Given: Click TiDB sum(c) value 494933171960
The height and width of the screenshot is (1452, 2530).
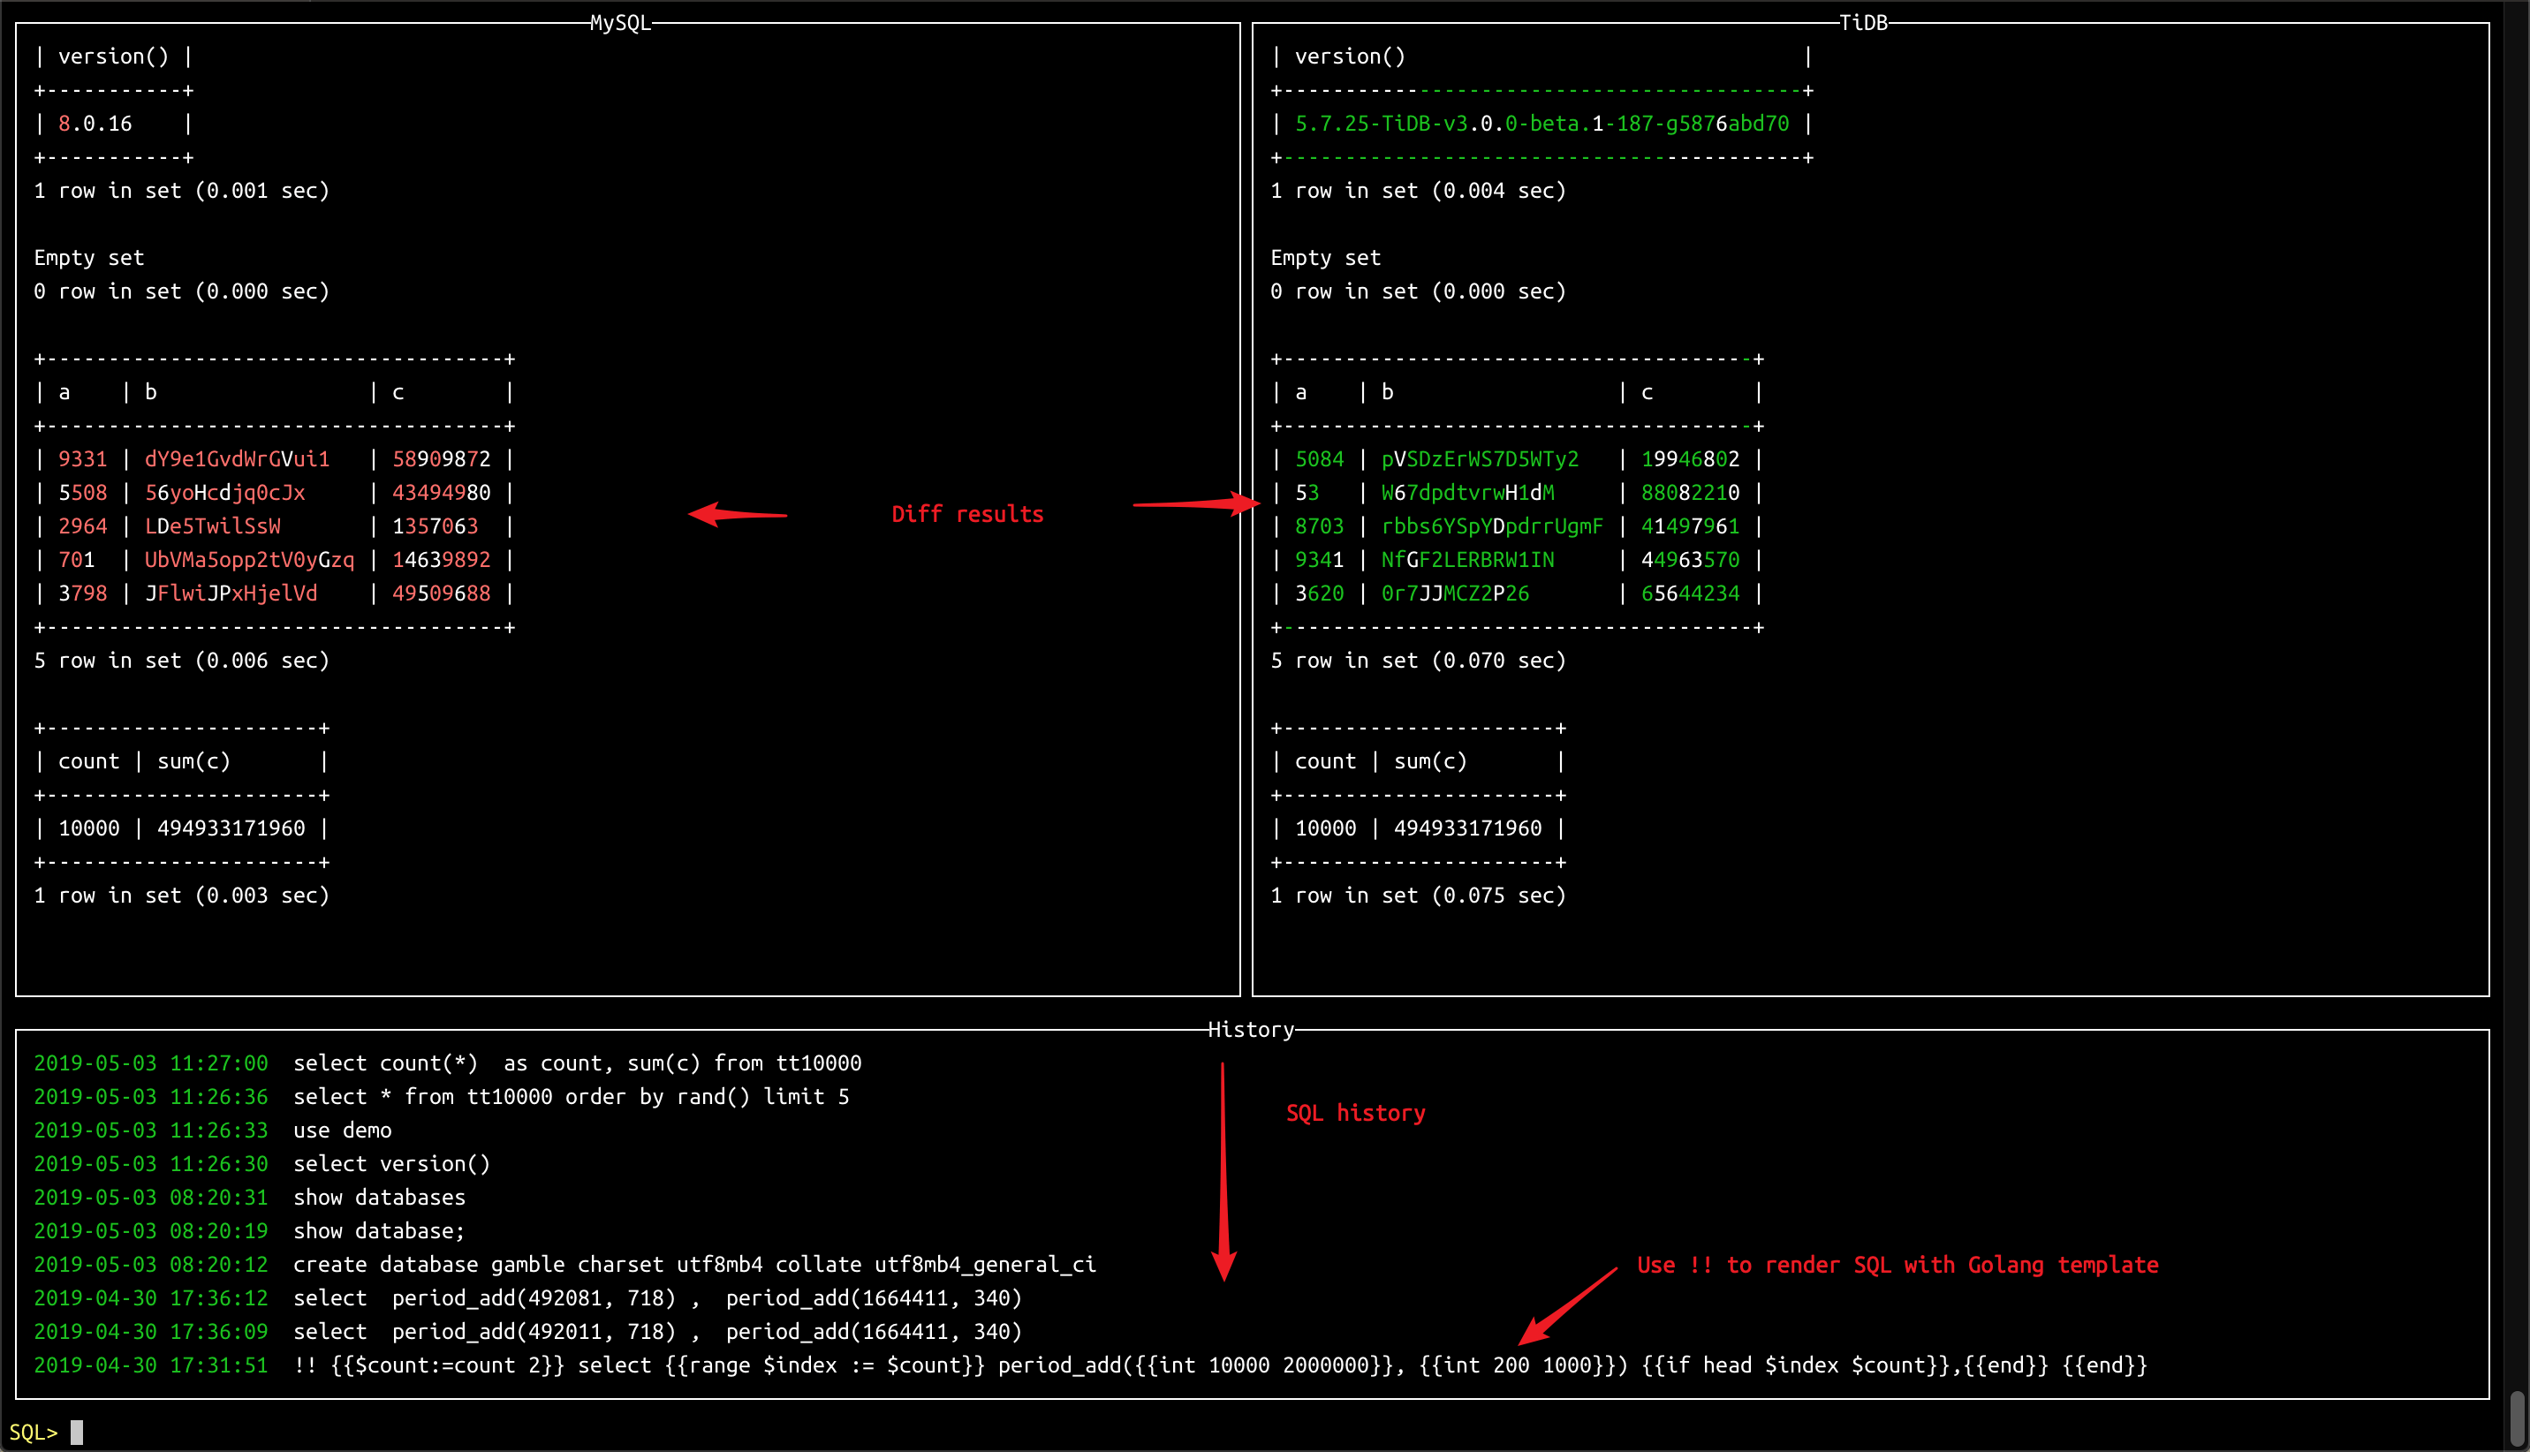Looking at the screenshot, I should [1467, 828].
